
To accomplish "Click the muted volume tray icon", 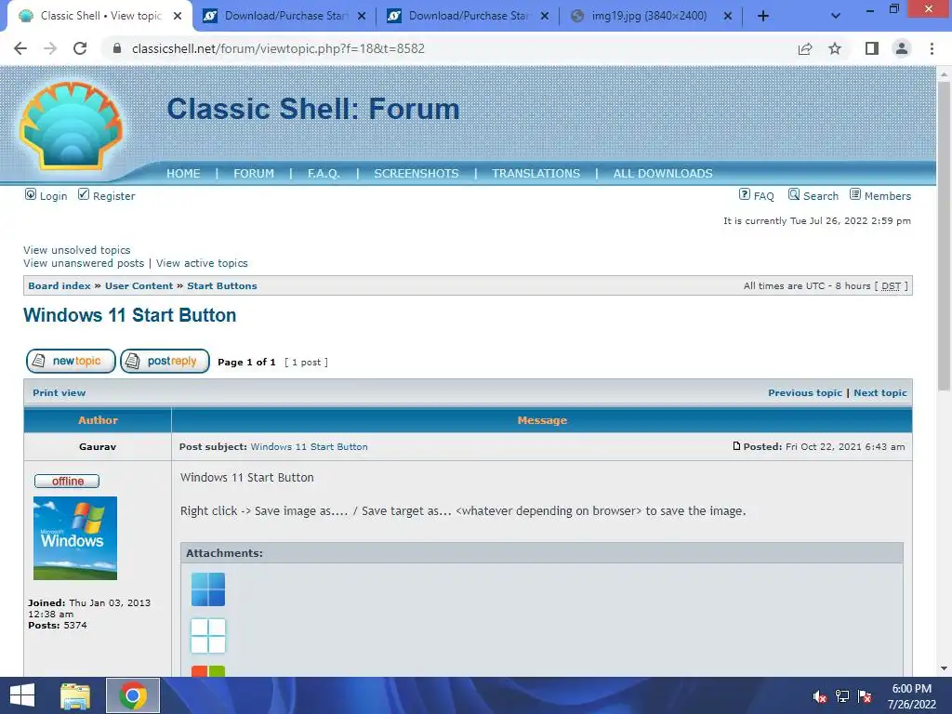I will coord(820,696).
